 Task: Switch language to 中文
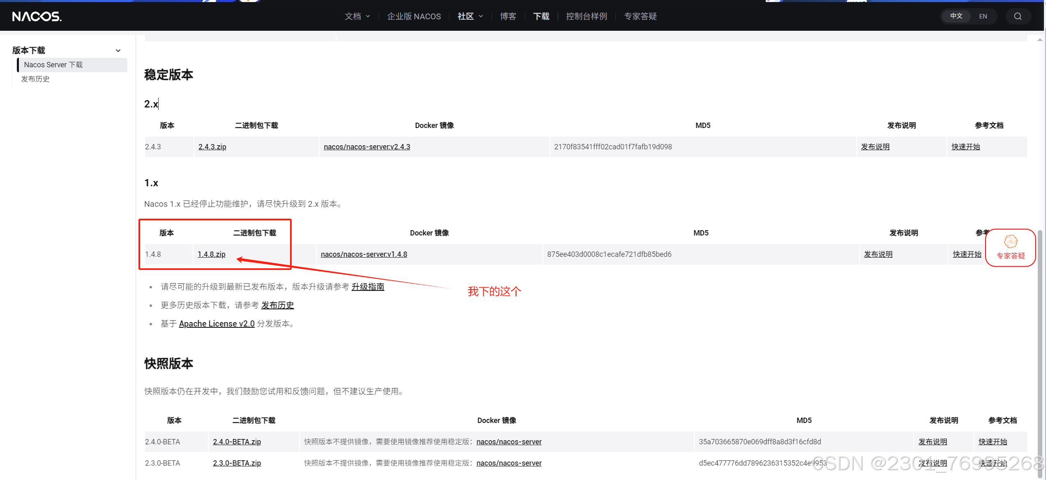click(x=956, y=16)
